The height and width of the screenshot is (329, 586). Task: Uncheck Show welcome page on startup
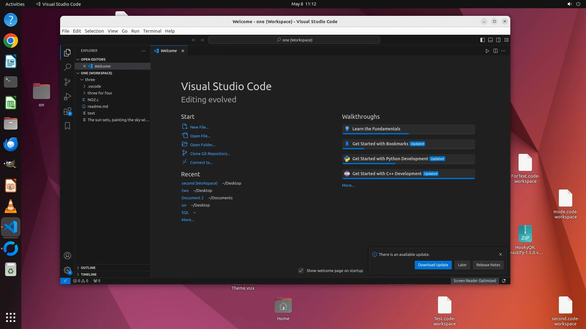click(x=301, y=271)
